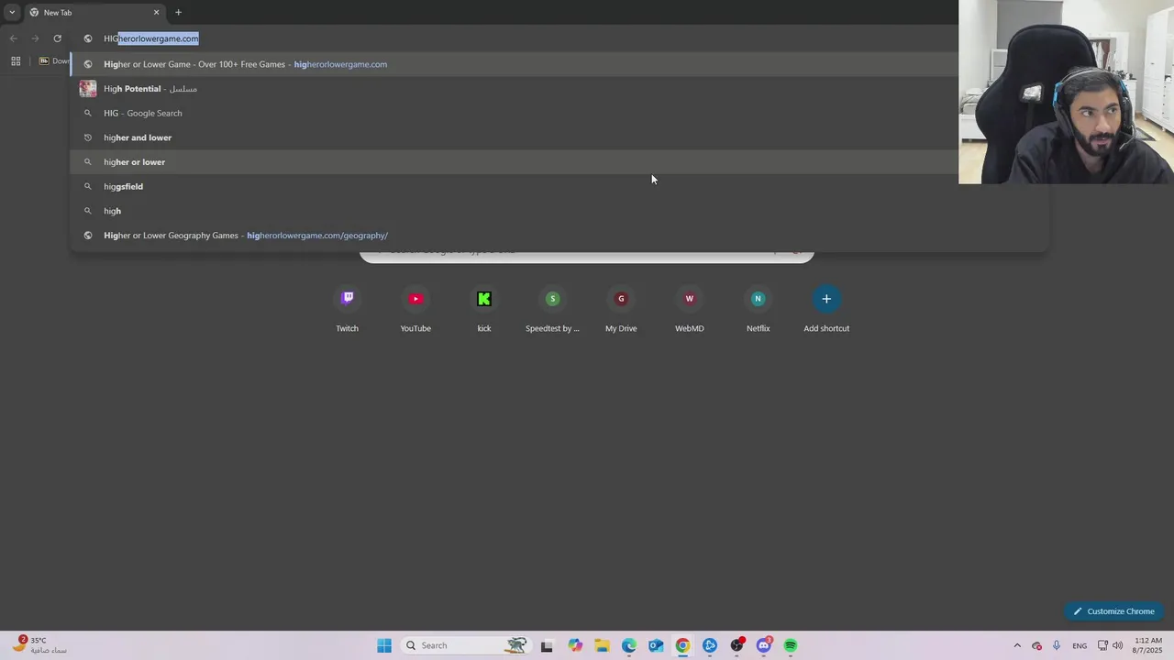Close the New Tab tab
Screen dimensions: 1174x660
pos(156,13)
